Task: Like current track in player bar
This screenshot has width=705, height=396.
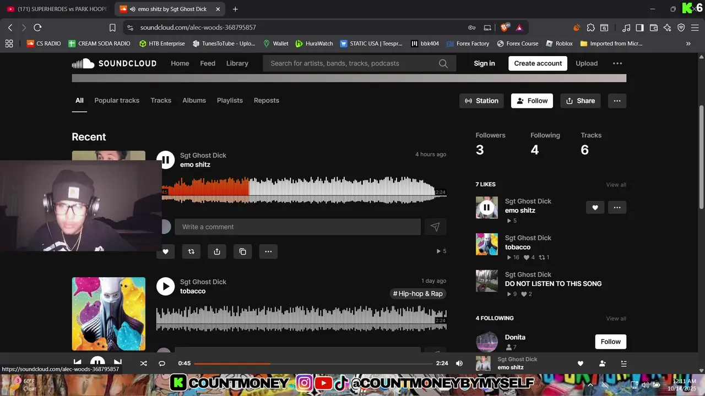Action: [x=580, y=364]
